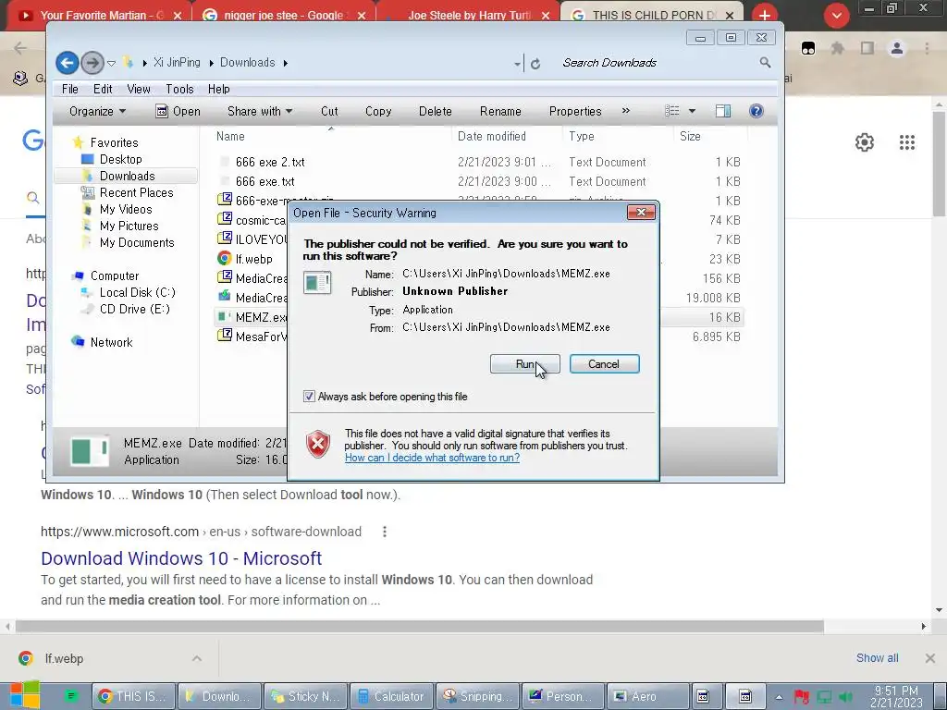
Task: Open the Help menu in Explorer
Action: (x=218, y=89)
